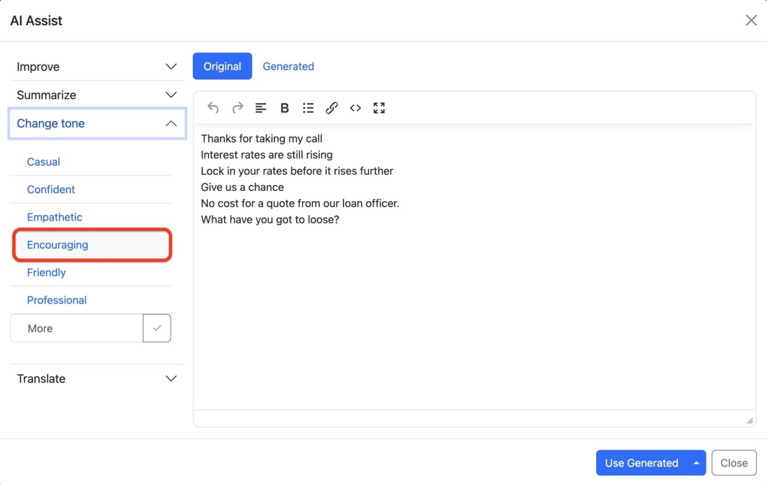Undo the last edit in the editor
The image size is (767, 485).
(x=213, y=108)
